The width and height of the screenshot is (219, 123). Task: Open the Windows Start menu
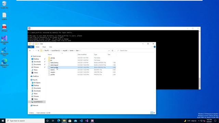click(3, 121)
